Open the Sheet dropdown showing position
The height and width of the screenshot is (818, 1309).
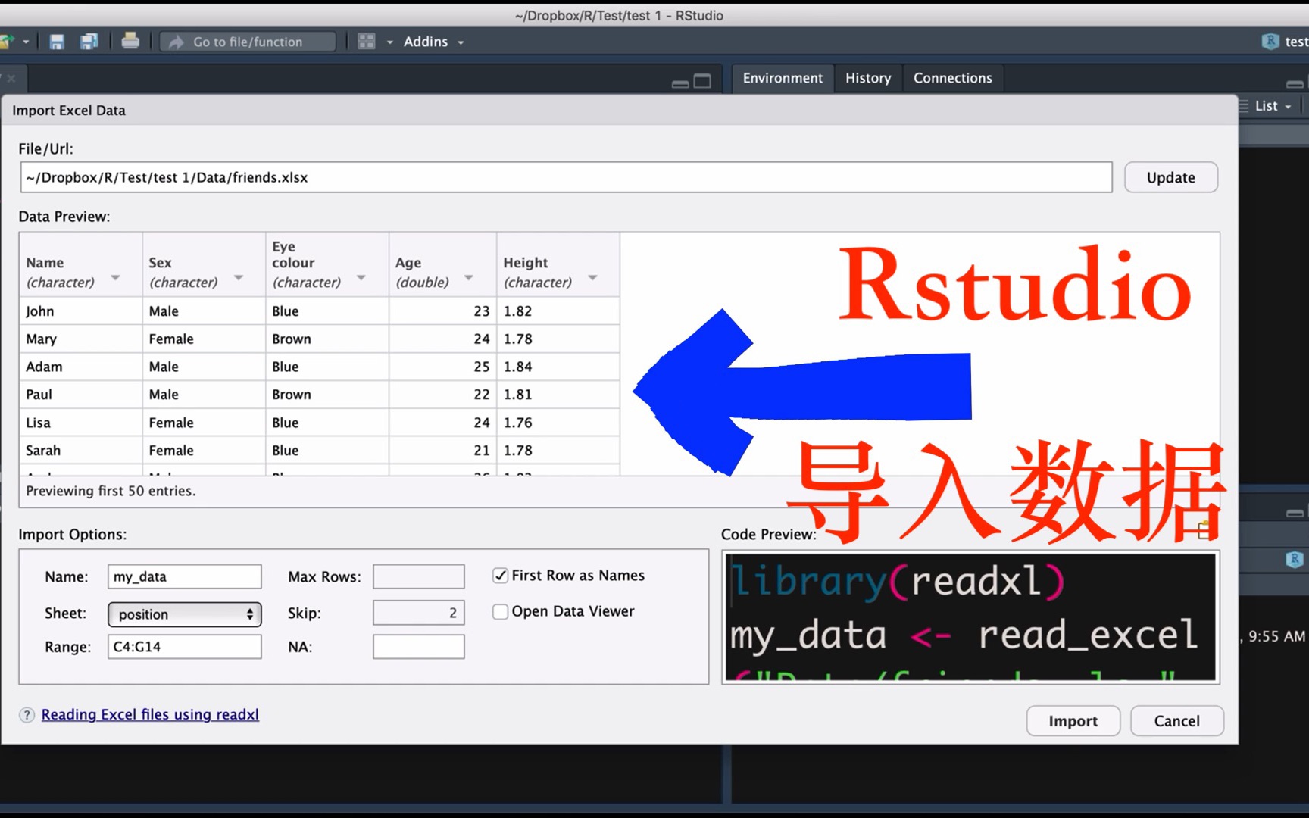tap(184, 613)
